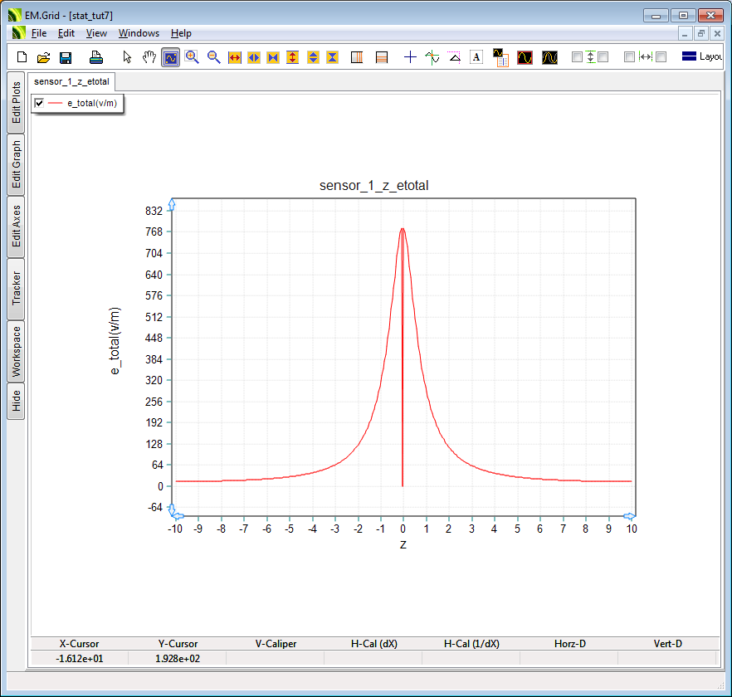Open the View menu
Screen dimensions: 732x697
96,33
